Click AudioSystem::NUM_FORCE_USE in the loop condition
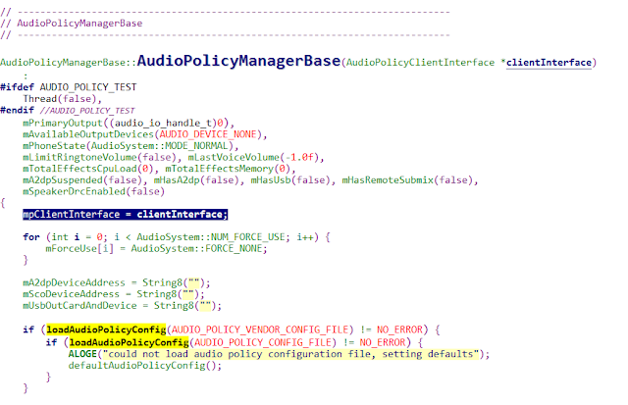This screenshot has height=405, width=628. [x=211, y=237]
